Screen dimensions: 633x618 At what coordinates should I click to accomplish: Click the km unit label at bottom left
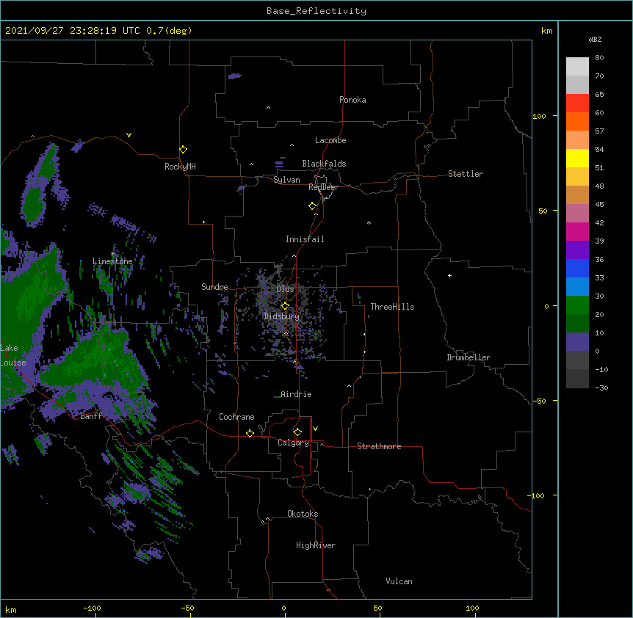click(10, 610)
